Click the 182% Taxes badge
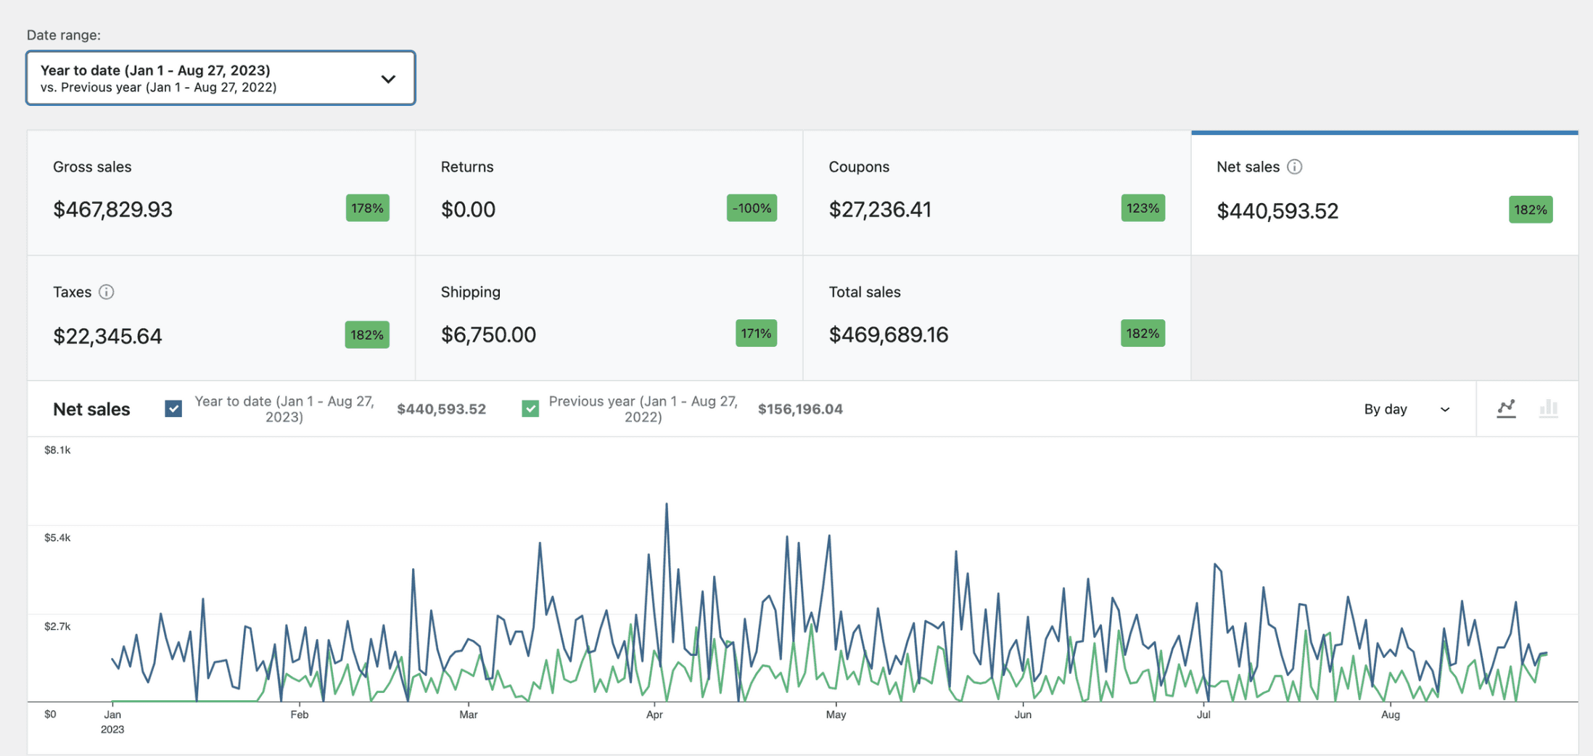Image resolution: width=1593 pixels, height=756 pixels. 367,334
